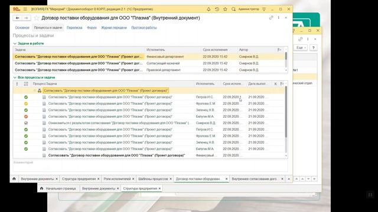Open the Протокол работы tab
Viewport: 378px width, 212px height.
click(144, 28)
